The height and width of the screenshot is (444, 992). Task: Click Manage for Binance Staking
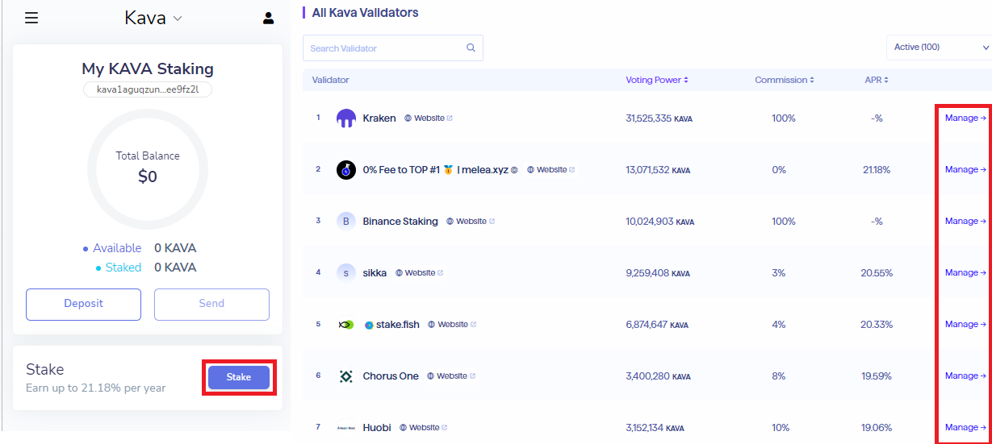coord(965,222)
